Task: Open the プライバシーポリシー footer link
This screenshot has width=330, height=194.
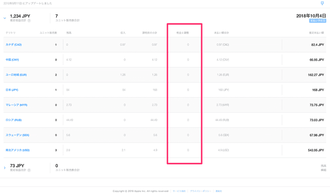Action: point(200,191)
